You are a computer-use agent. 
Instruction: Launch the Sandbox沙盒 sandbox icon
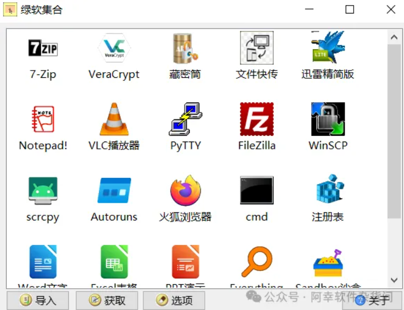pos(328,263)
